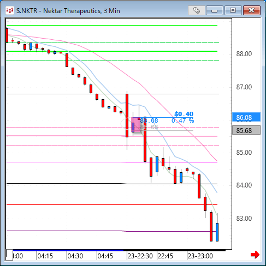The width and height of the screenshot is (266, 266).
Task: Click the 83.00 price axis label
Action: [x=244, y=218]
